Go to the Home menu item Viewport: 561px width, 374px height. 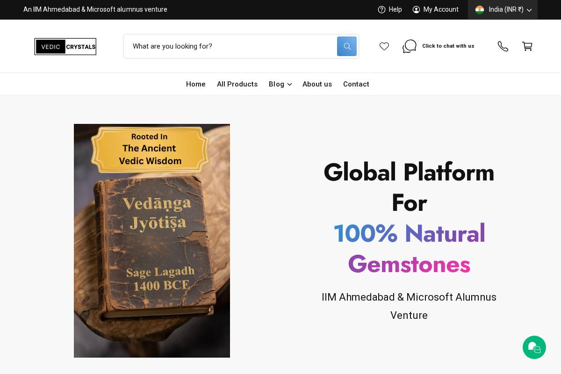pos(196,84)
